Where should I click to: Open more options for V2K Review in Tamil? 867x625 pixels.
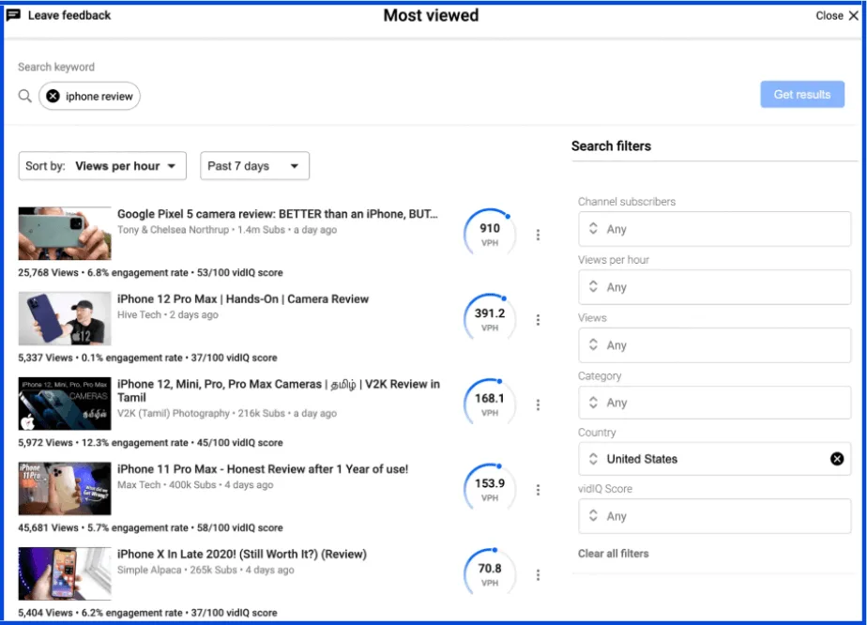(x=538, y=404)
